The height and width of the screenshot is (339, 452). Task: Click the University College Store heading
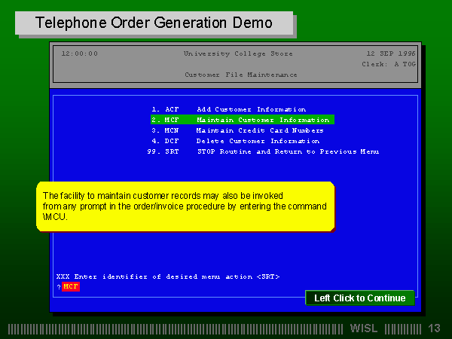point(238,53)
